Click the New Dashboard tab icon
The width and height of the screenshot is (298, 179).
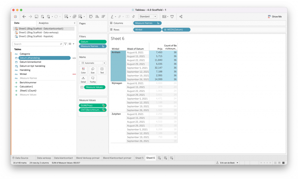point(165,158)
